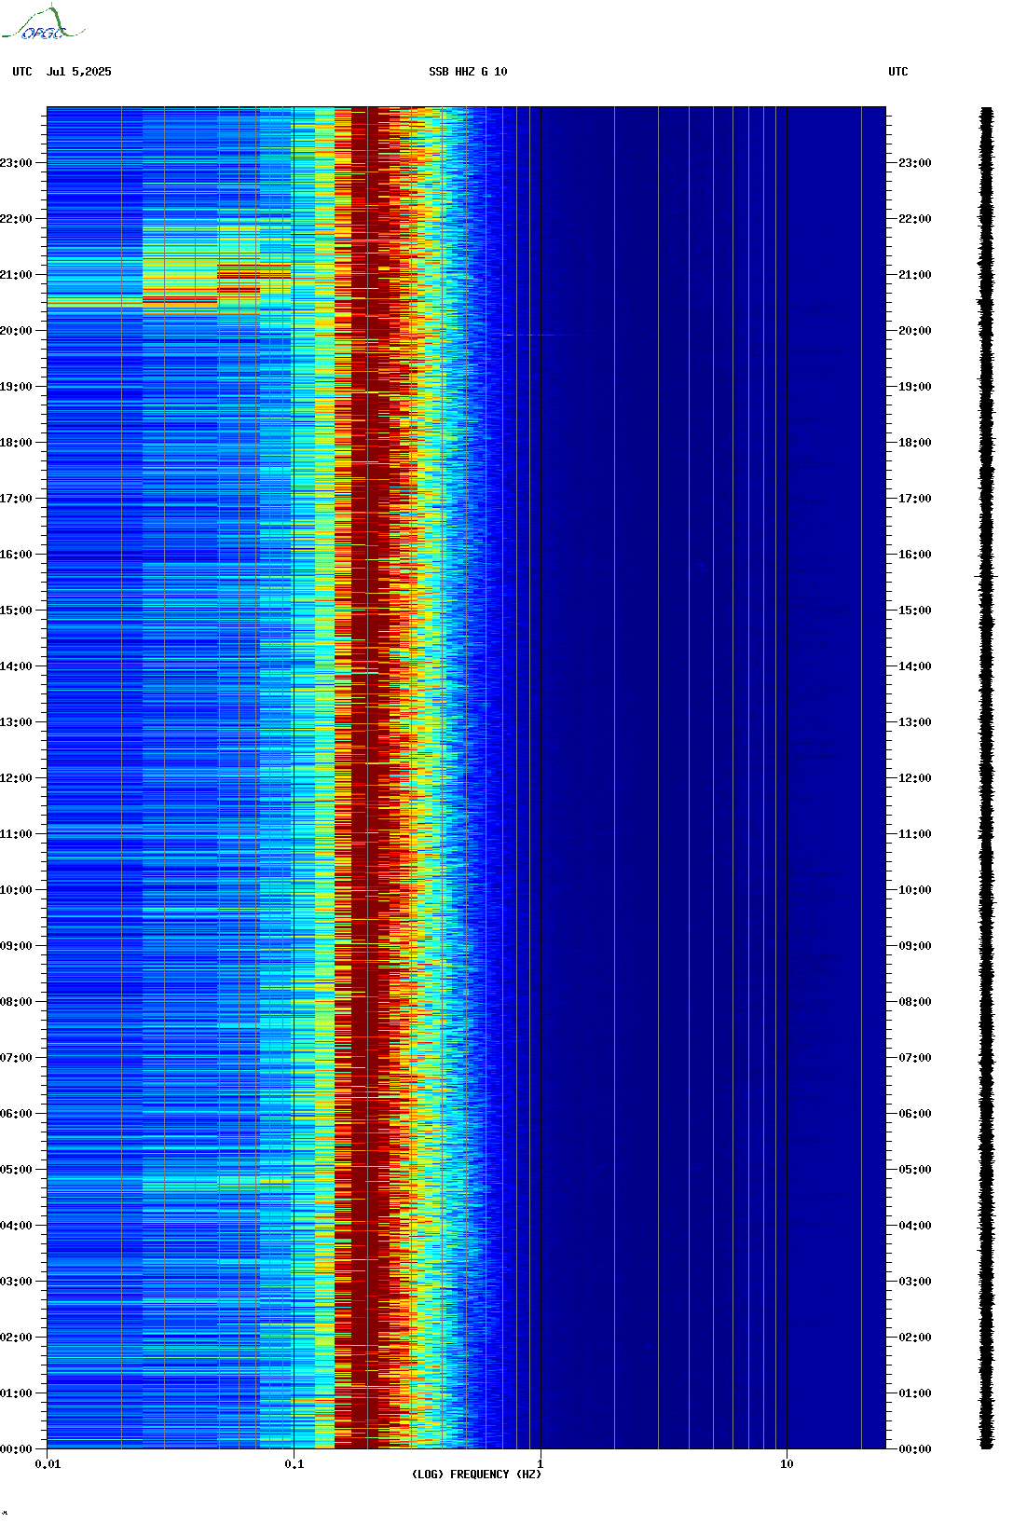Select the 1 Hz frequency axis label

[541, 1464]
